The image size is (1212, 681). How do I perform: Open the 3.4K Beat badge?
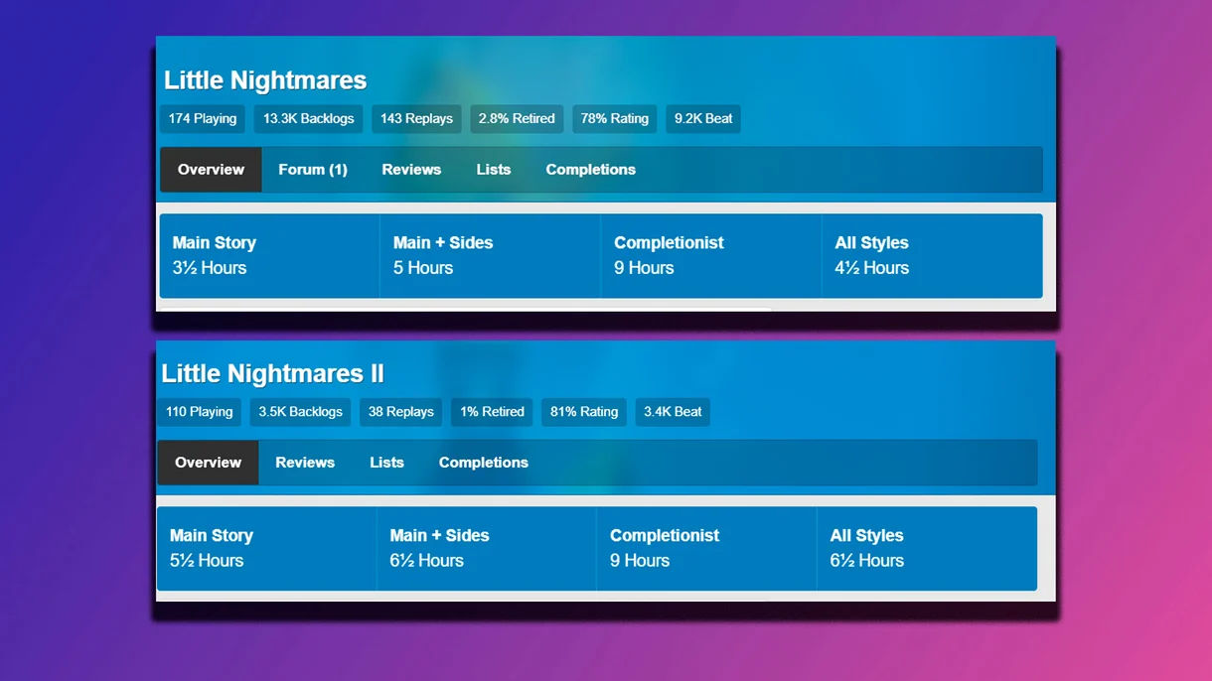(673, 412)
